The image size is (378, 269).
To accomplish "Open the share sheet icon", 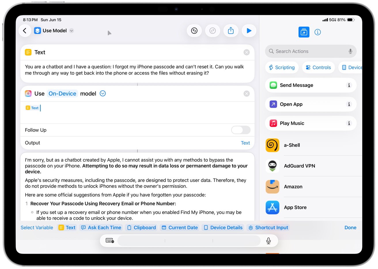I will coord(231,31).
